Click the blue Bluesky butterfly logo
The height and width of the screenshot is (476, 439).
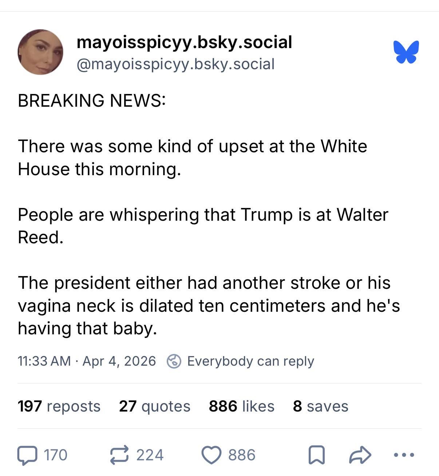click(406, 52)
